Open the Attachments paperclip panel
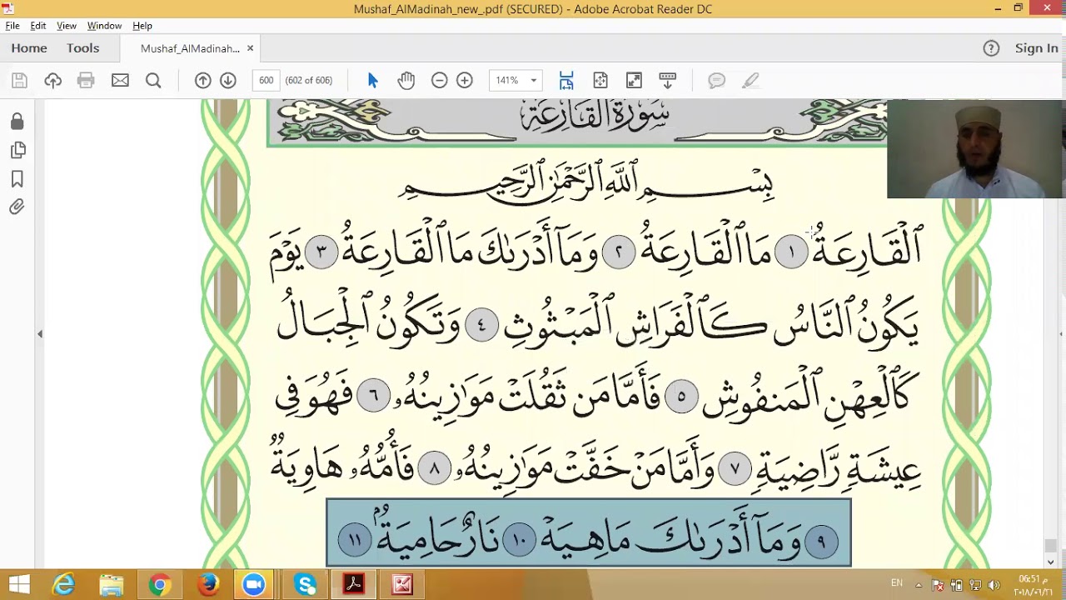Screen dimensions: 1066x600 pos(17,207)
